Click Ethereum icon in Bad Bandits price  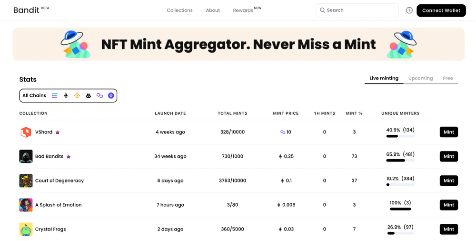(x=280, y=157)
